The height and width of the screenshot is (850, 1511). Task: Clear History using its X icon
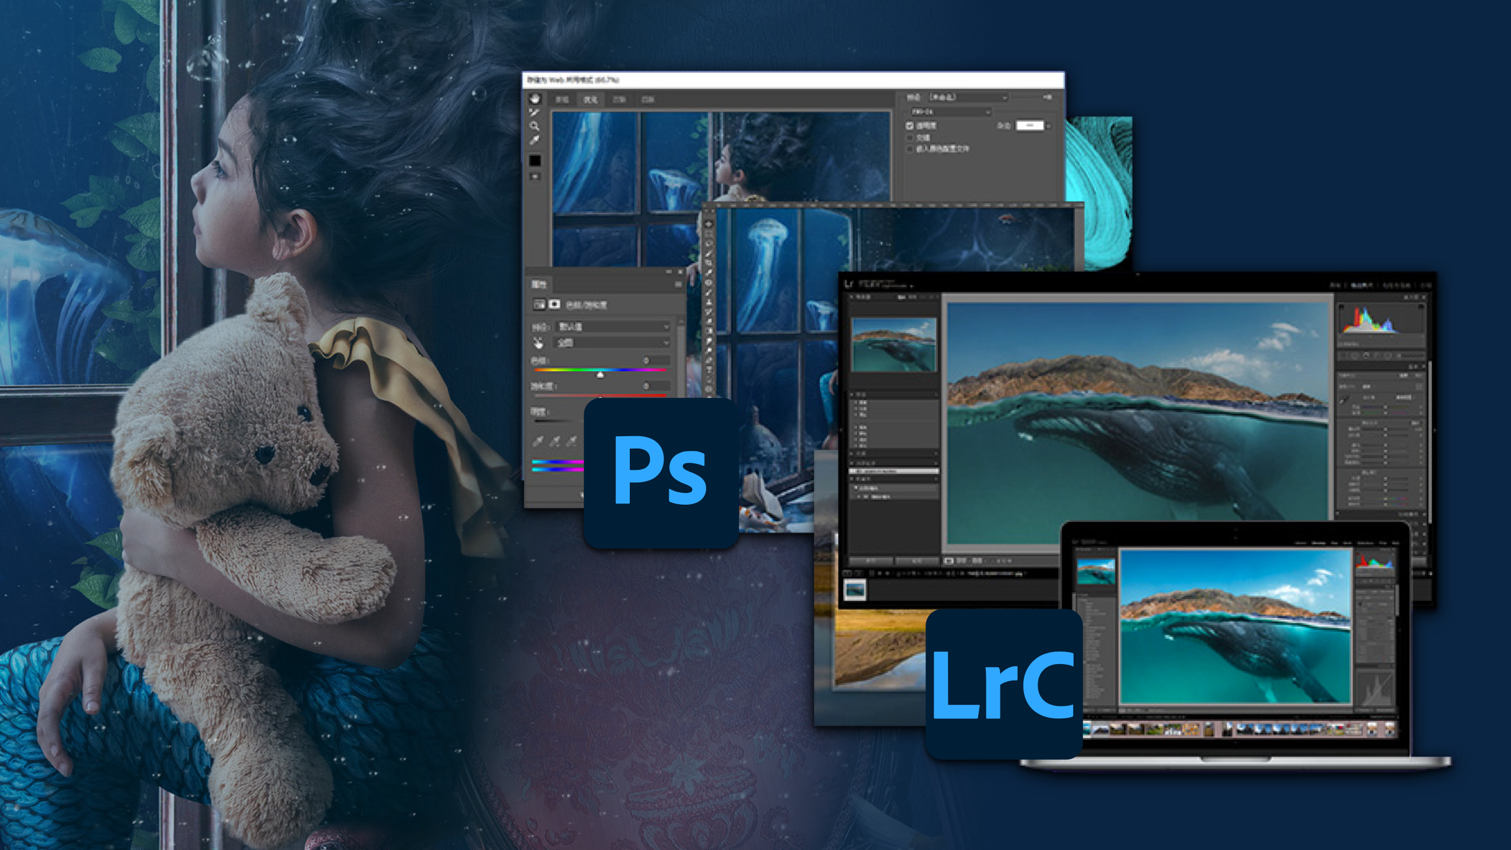936,463
